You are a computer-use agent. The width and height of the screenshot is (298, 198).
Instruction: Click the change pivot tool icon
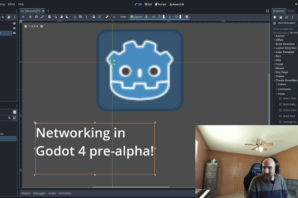[x=56, y=17]
